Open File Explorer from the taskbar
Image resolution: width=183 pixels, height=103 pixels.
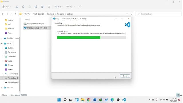(x=83, y=100)
